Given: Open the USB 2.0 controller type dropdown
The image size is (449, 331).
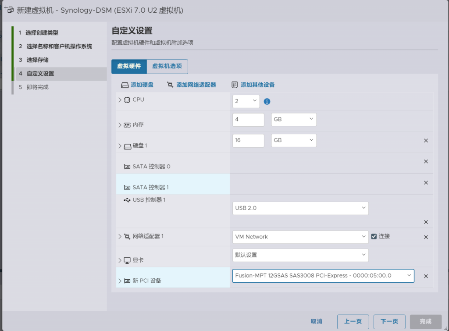Looking at the screenshot, I should (300, 208).
